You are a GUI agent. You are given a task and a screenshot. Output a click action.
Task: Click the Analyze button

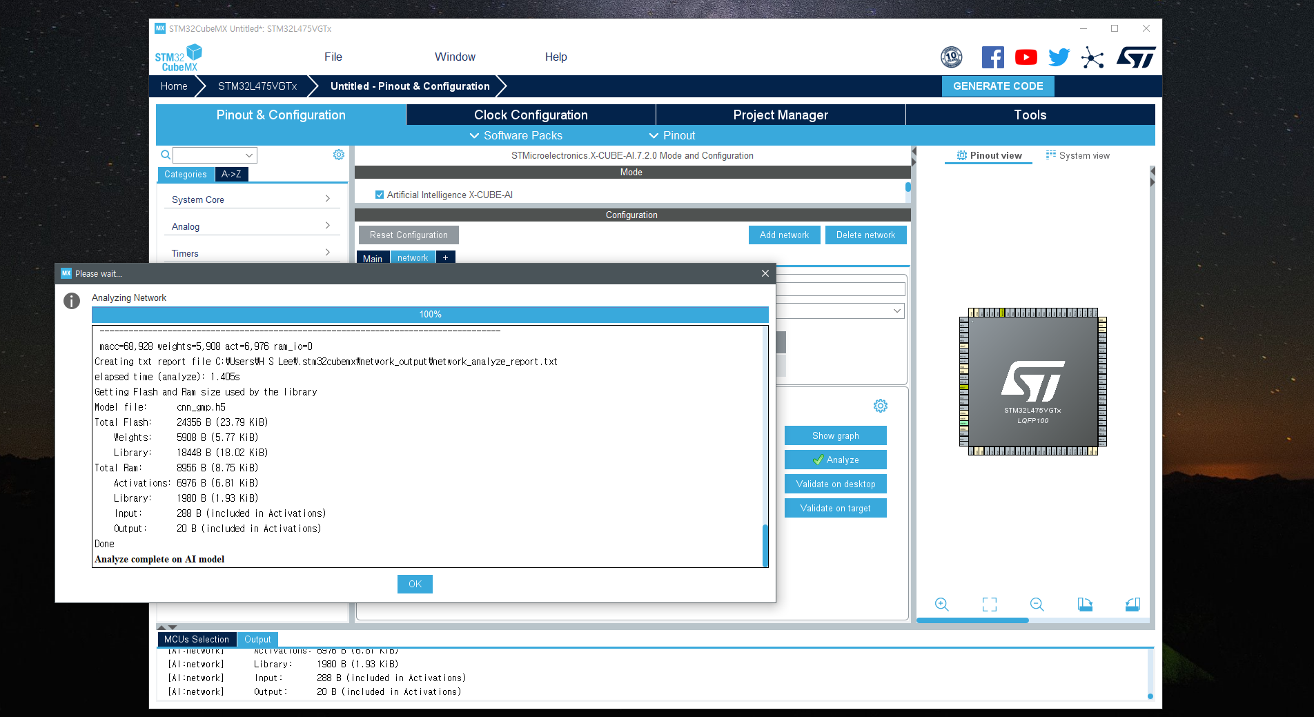point(836,460)
